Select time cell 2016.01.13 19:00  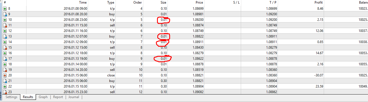75,59
